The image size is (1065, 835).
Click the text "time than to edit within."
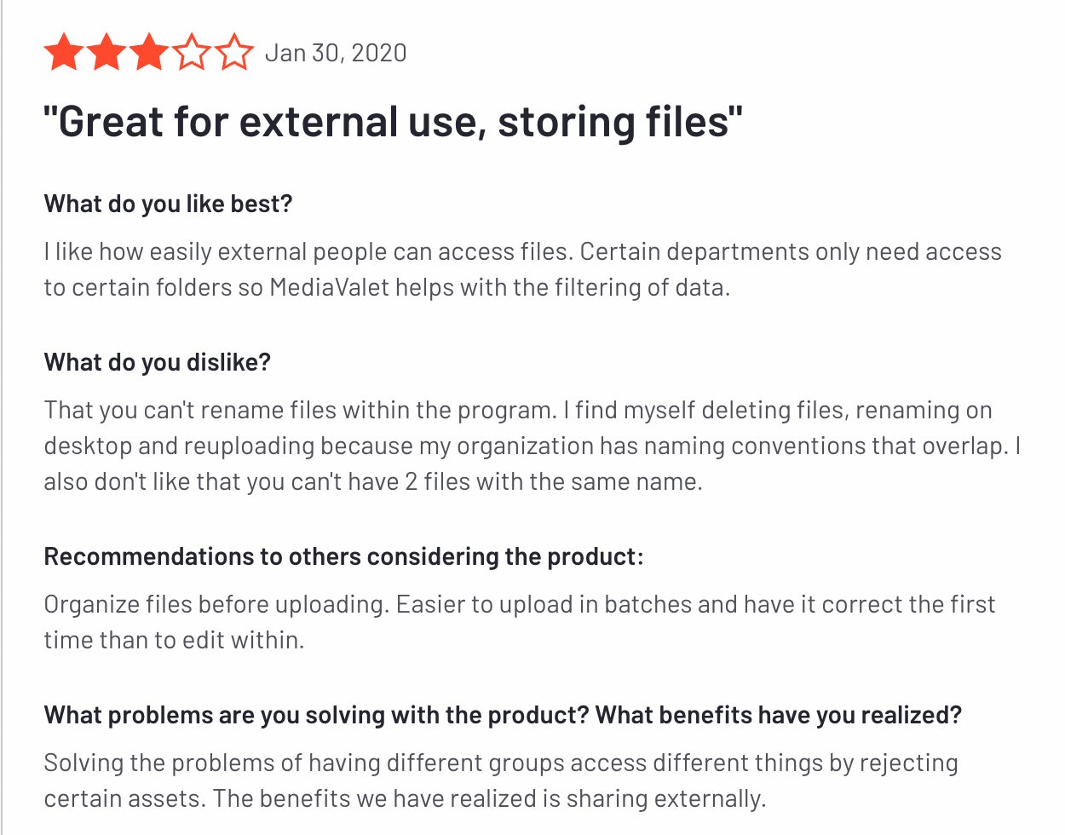[x=174, y=640]
